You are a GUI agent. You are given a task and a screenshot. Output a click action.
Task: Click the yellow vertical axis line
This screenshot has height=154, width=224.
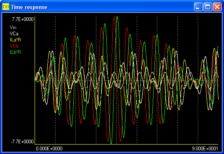[x=35, y=80]
